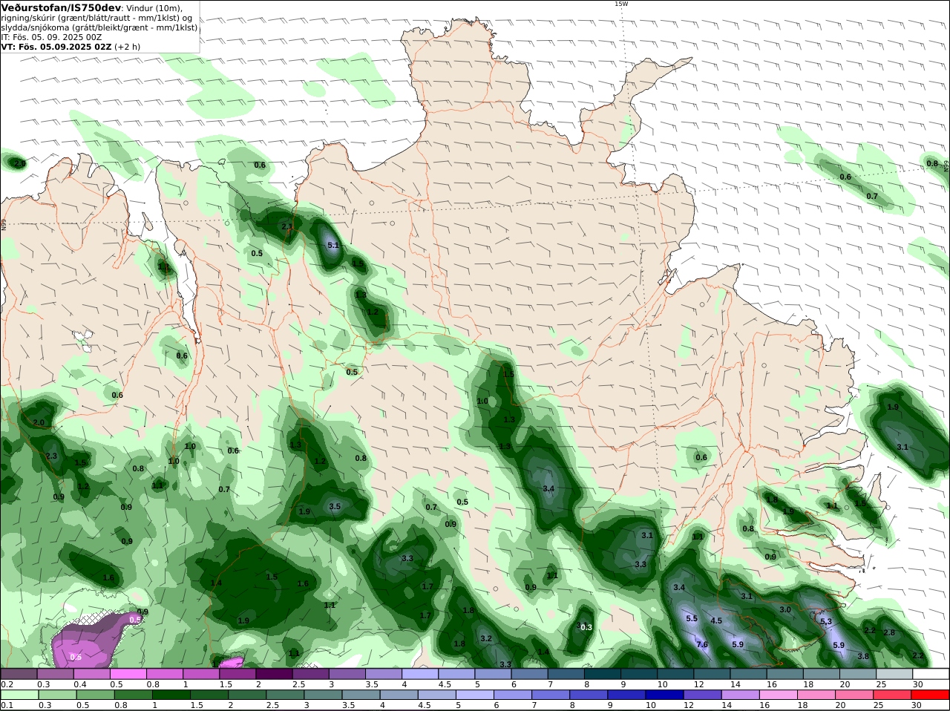Click the light lavender swatch between 4 and 4.5 in upper legend row
This screenshot has width=950, height=711.
point(419,674)
